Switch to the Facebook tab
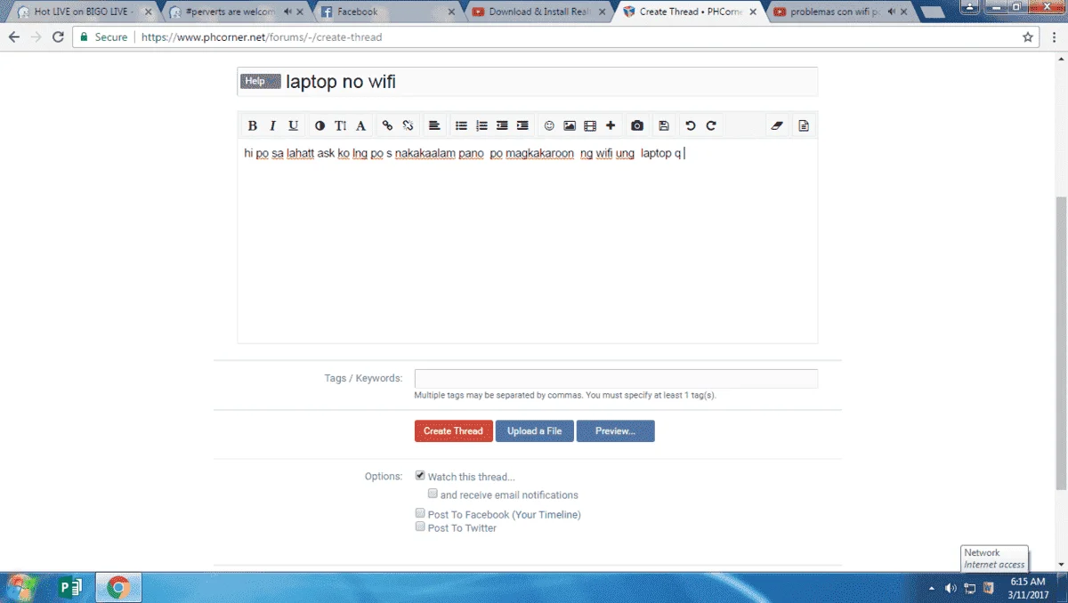1068x603 pixels. pos(385,12)
